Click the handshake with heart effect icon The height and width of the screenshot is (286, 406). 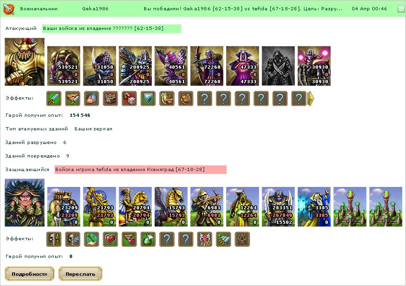click(129, 239)
